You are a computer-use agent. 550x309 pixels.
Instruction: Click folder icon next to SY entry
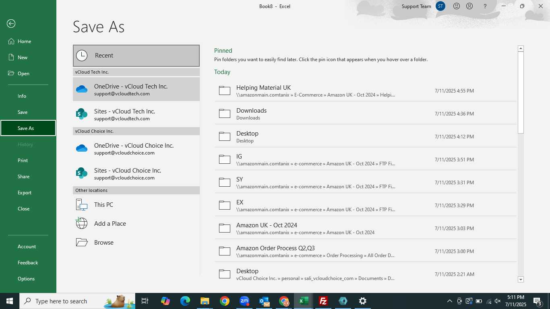(225, 182)
